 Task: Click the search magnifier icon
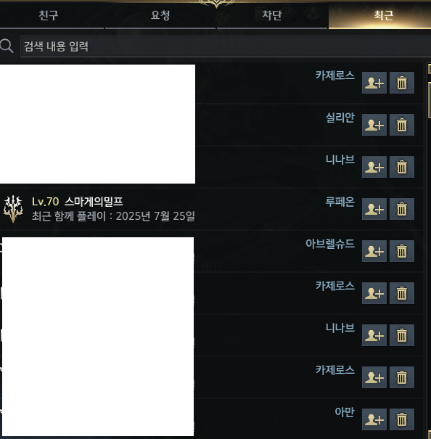click(7, 46)
